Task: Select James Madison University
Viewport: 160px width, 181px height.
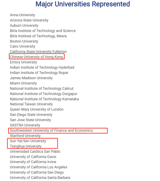Action: tap(31, 78)
